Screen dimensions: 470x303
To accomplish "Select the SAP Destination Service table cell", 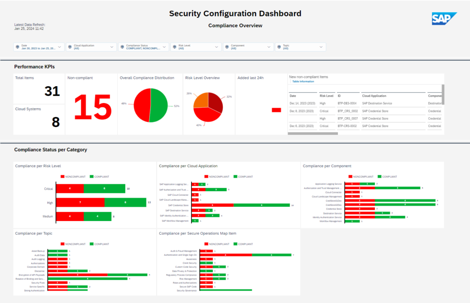I will tap(377, 103).
